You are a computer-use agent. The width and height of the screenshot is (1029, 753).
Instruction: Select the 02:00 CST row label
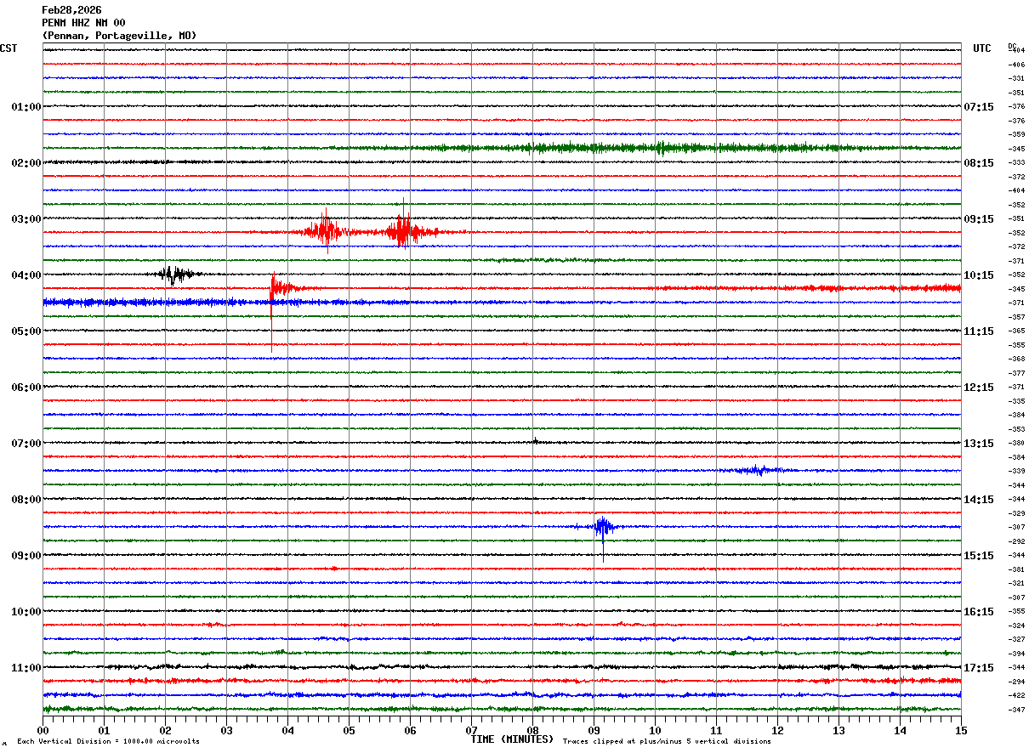click(26, 163)
